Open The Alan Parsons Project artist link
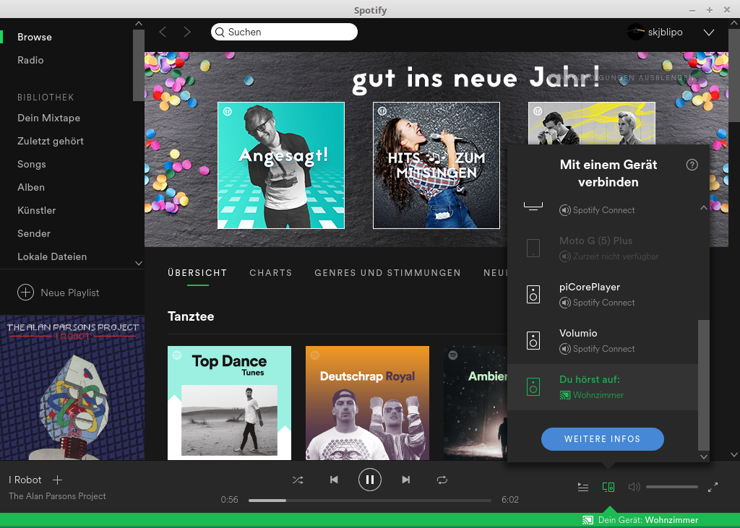740x528 pixels. coord(57,496)
